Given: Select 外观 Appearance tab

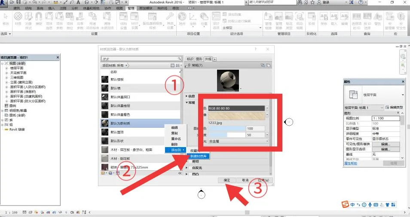Looking at the screenshot, I should tap(208, 59).
